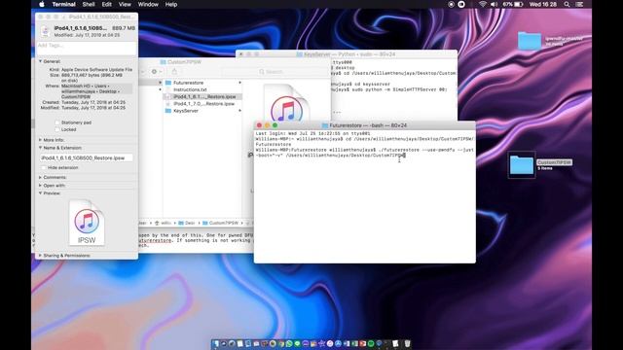Open the Terminal menu
This screenshot has width=623, height=350.
(x=63, y=4)
